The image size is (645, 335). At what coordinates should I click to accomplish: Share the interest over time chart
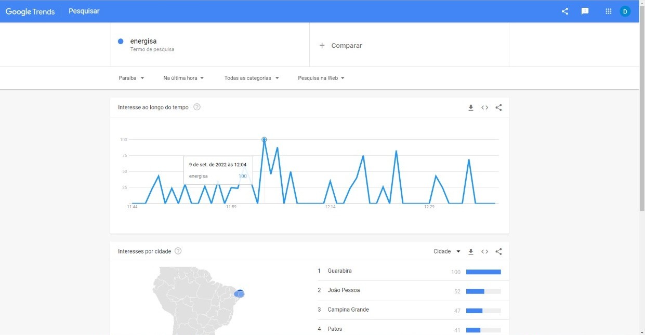[498, 108]
